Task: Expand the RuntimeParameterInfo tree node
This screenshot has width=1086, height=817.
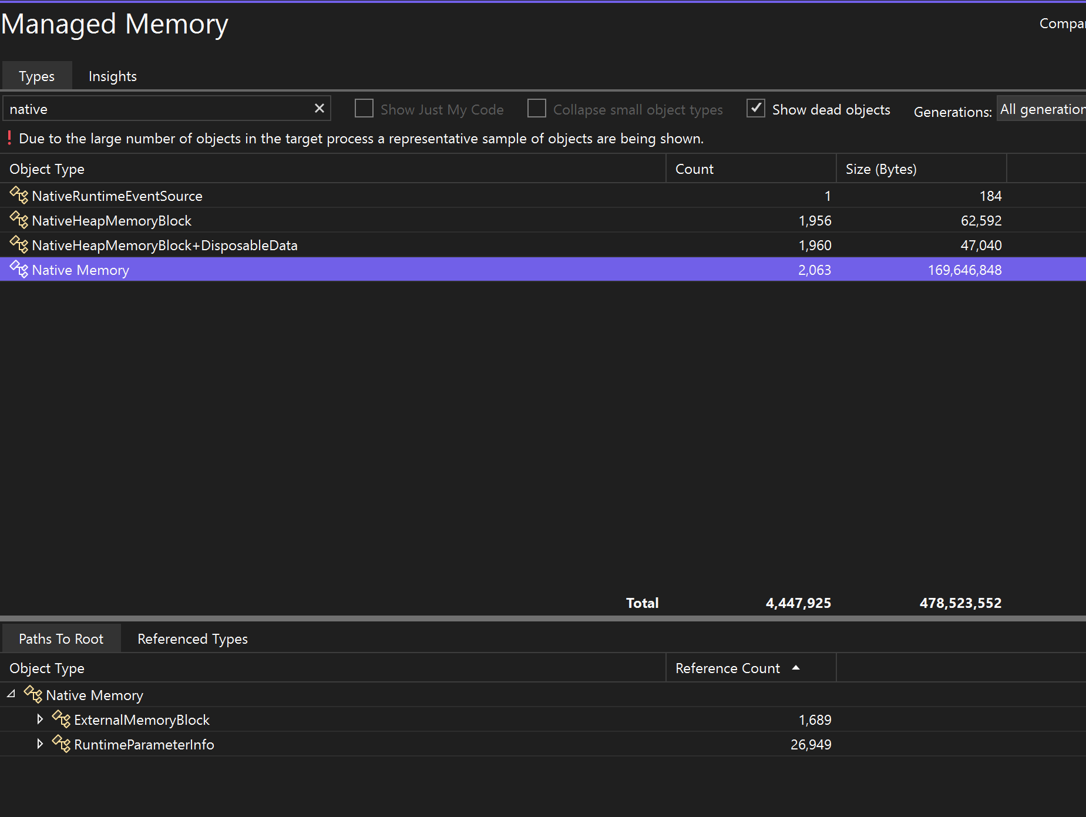Action: 40,744
